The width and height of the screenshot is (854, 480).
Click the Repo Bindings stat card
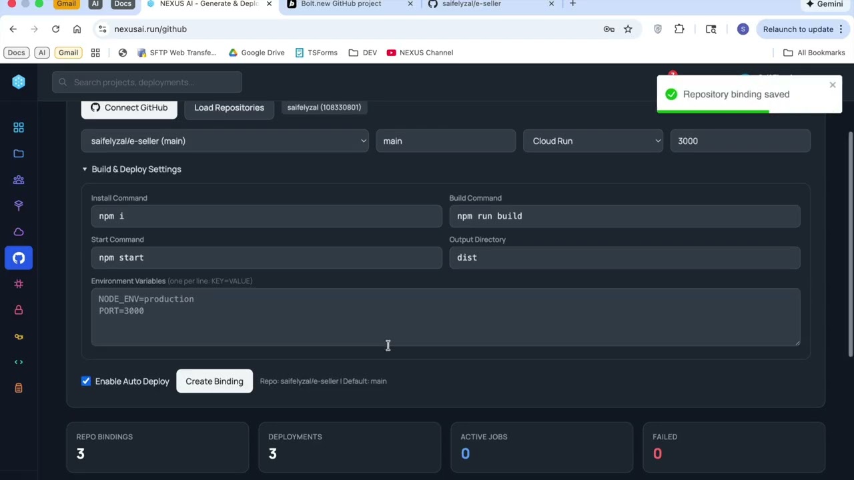tap(157, 447)
